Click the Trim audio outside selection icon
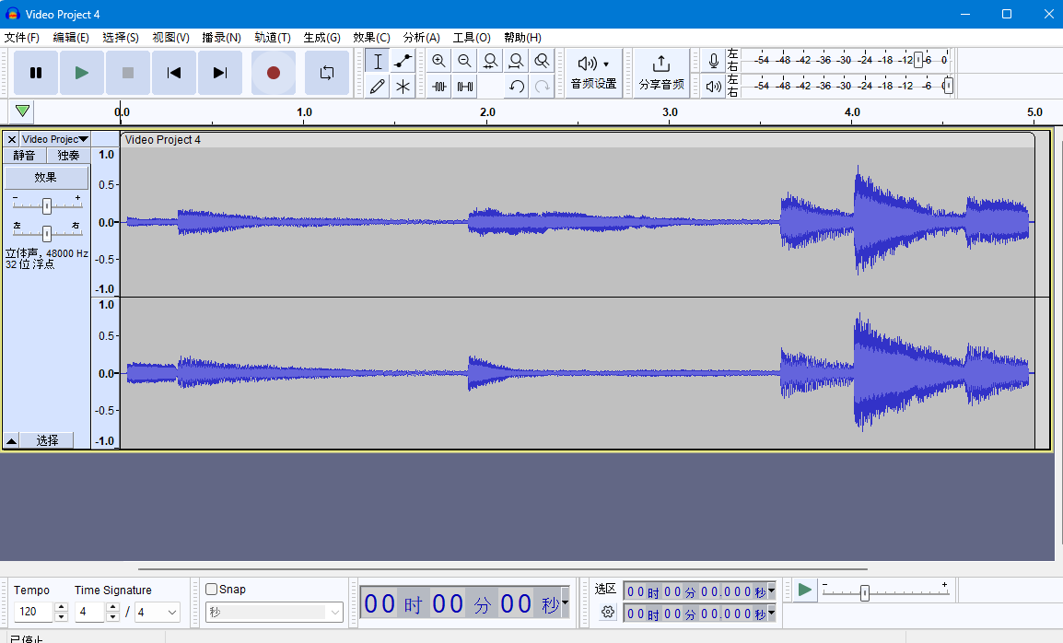1063x643 pixels. click(x=439, y=87)
